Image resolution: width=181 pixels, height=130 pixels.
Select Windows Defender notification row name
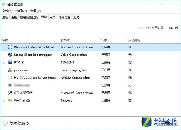coord(35,47)
